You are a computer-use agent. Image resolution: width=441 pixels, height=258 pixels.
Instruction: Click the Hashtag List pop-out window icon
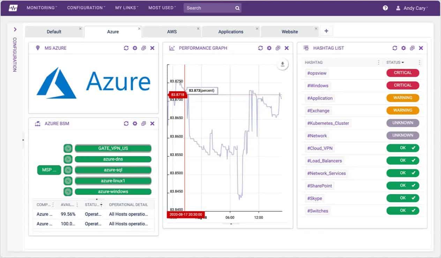(x=412, y=48)
